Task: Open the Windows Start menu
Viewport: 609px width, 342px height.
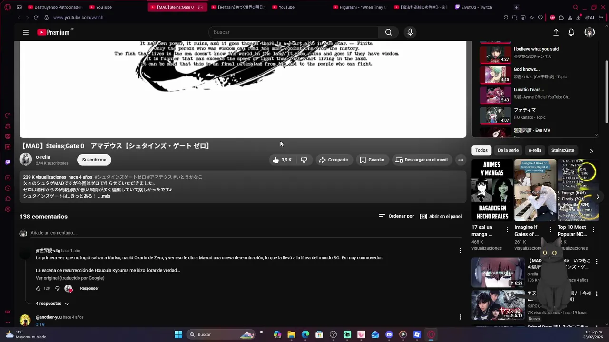Action: point(178,334)
